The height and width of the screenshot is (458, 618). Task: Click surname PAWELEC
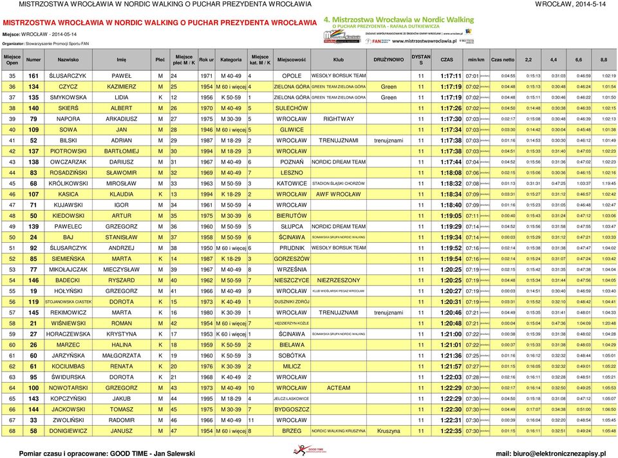68,227
